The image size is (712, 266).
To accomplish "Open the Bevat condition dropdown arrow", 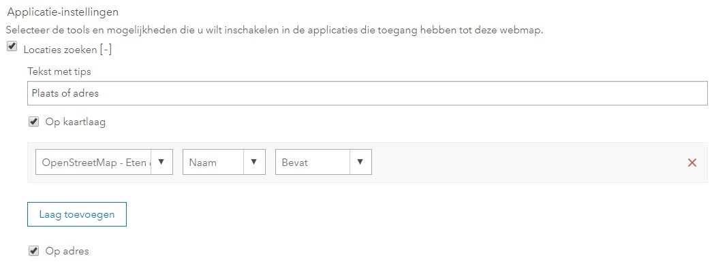I will tap(360, 162).
